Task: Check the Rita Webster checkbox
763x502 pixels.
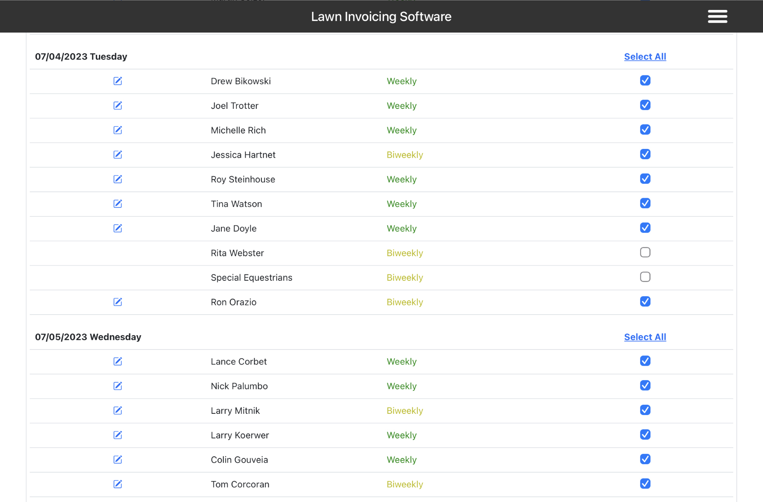Action: point(645,253)
